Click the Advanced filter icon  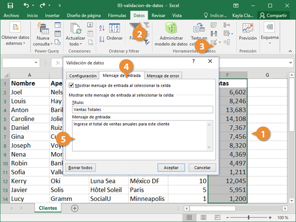(147, 42)
